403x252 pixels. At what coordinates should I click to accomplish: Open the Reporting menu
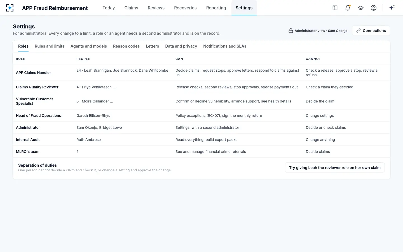(x=216, y=8)
